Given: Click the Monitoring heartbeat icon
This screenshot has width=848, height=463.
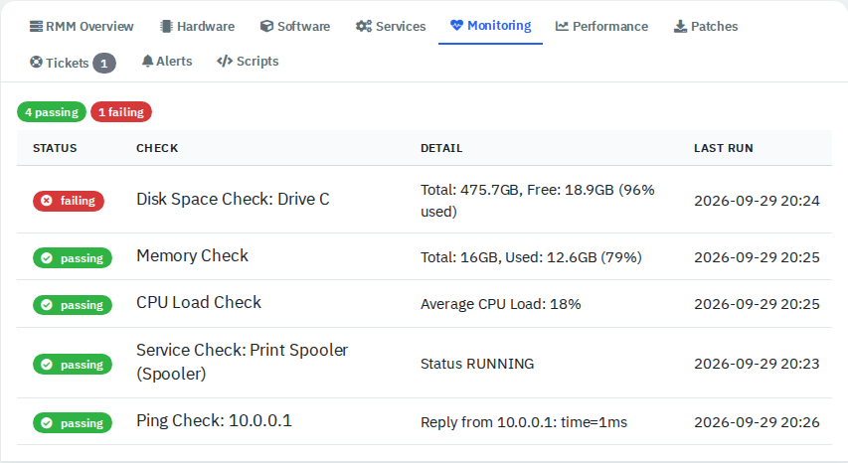Looking at the screenshot, I should [457, 25].
